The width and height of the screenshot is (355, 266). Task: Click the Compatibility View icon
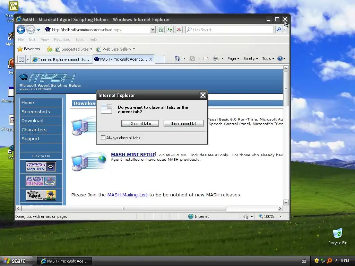[161, 29]
